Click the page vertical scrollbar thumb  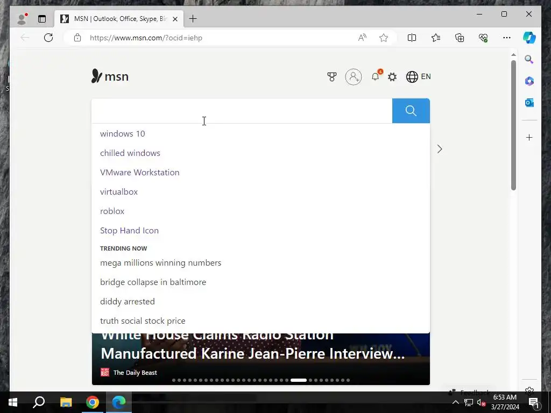pyautogui.click(x=513, y=125)
